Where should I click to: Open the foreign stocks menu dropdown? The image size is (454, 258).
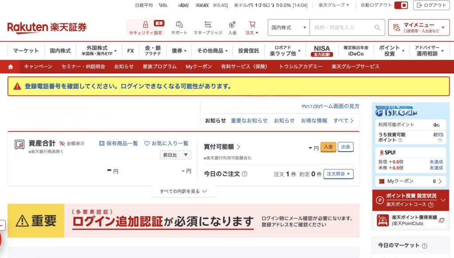click(x=99, y=51)
